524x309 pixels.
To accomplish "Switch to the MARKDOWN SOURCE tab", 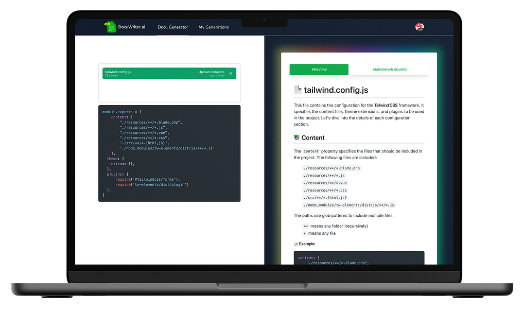I will [x=390, y=70].
